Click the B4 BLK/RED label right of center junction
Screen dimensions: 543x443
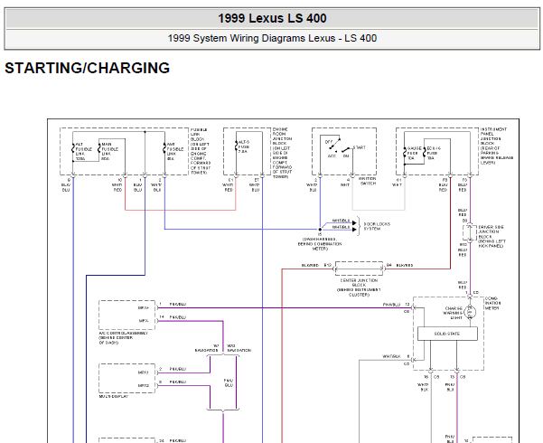click(x=400, y=265)
